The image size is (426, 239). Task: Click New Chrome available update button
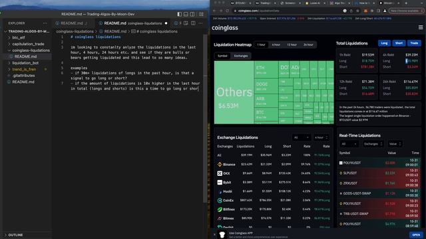pos(406,11)
